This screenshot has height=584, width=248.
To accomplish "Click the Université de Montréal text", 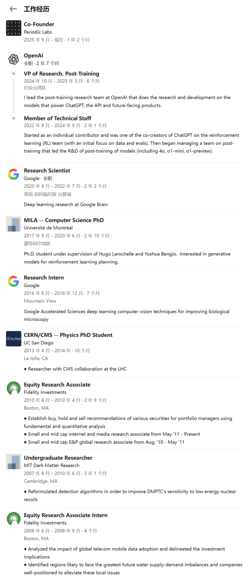I will click(x=48, y=228).
